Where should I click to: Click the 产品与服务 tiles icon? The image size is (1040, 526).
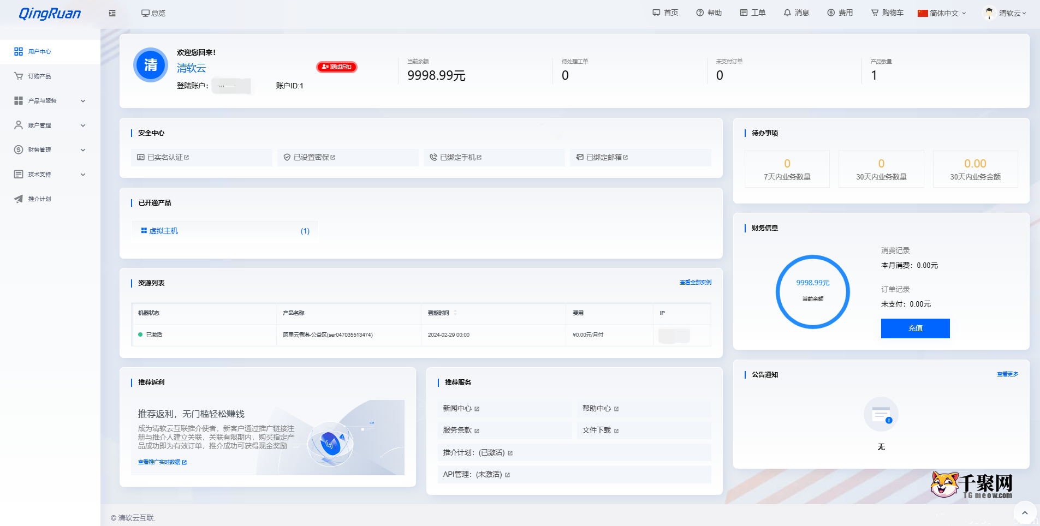click(x=19, y=100)
